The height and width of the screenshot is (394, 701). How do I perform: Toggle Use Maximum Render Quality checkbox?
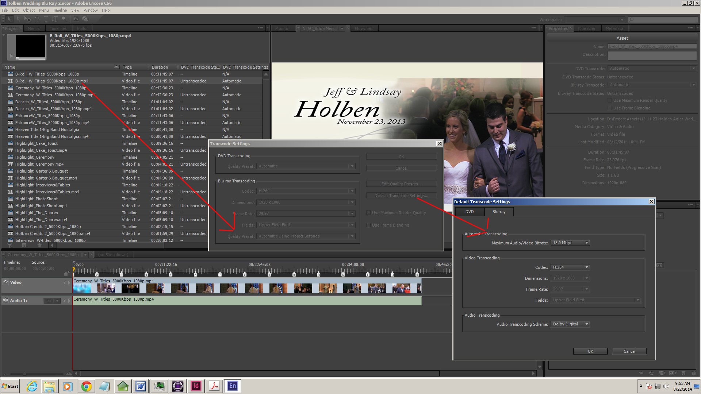(368, 212)
